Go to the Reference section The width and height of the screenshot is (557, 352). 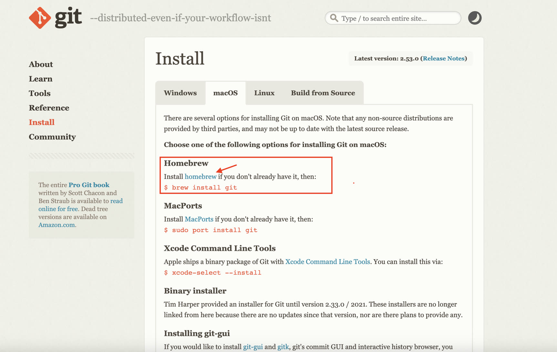tap(49, 108)
